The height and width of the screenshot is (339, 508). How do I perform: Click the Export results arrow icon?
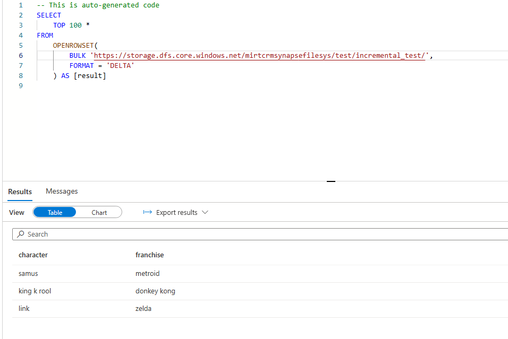[147, 212]
